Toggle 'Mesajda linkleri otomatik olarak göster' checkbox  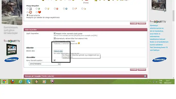(x=55, y=33)
